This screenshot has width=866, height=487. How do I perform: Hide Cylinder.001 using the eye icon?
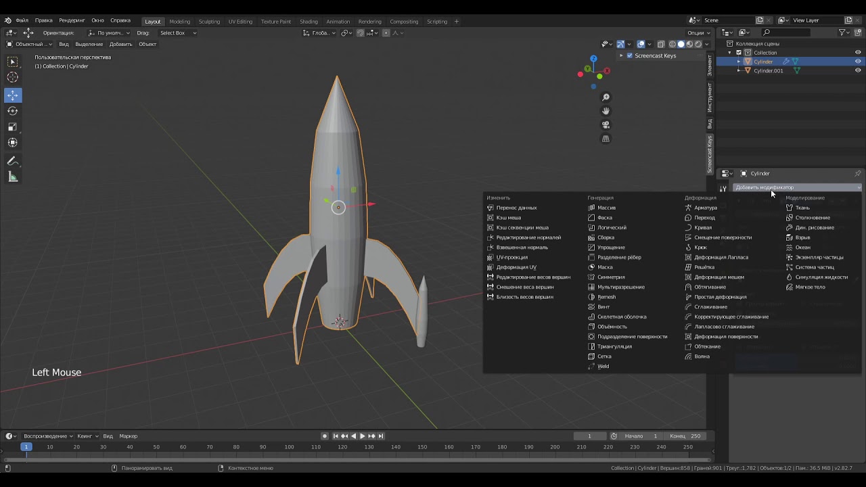[858, 70]
